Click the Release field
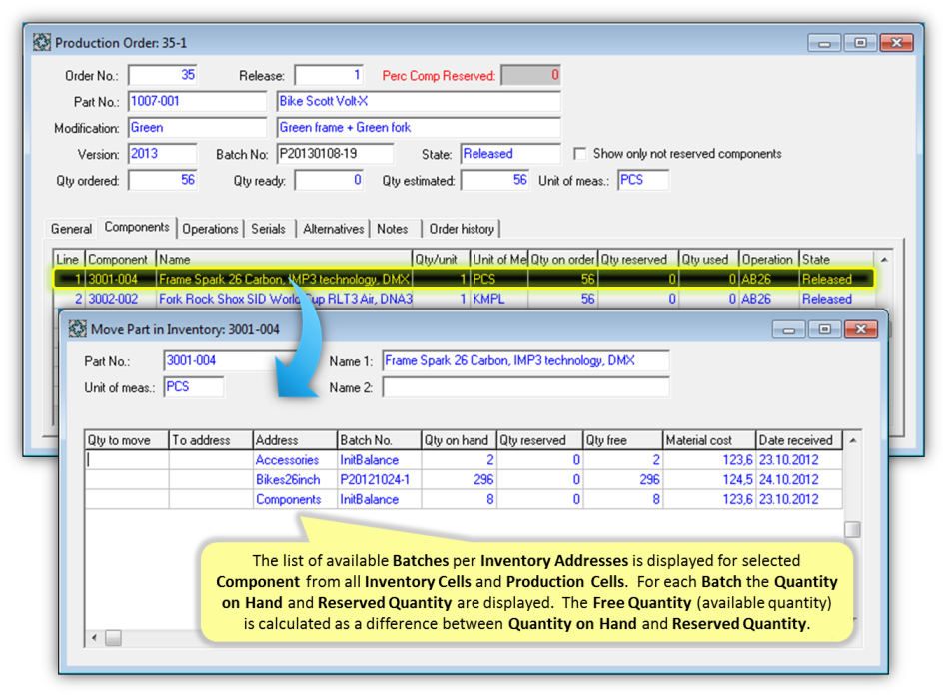The width and height of the screenshot is (947, 697). 329,75
